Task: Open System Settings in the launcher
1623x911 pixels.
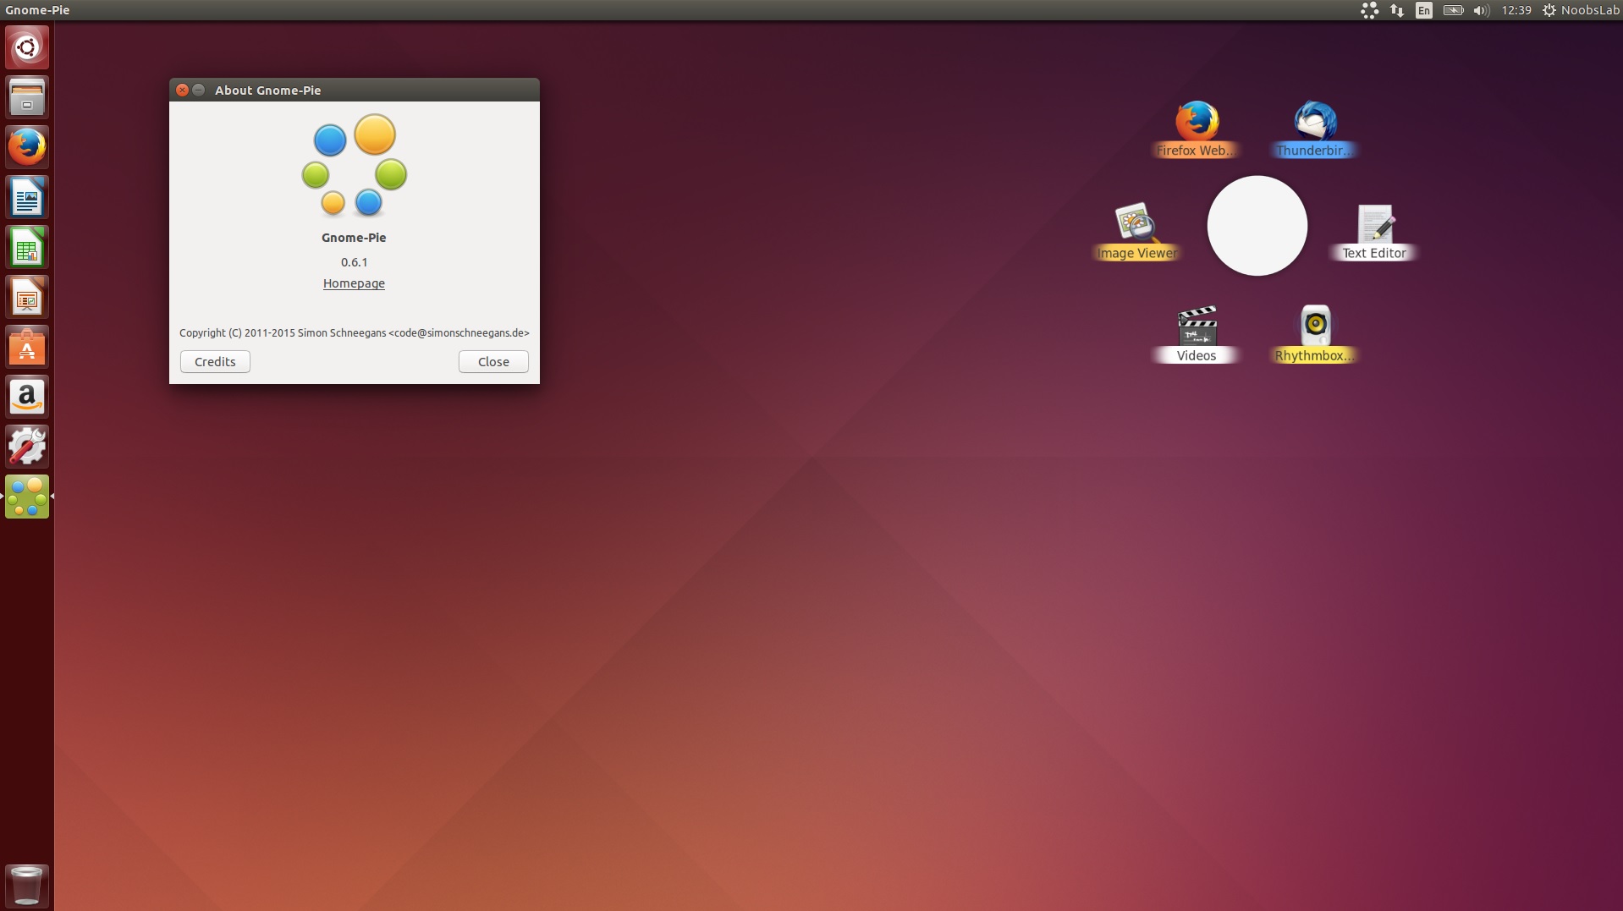Action: [27, 447]
